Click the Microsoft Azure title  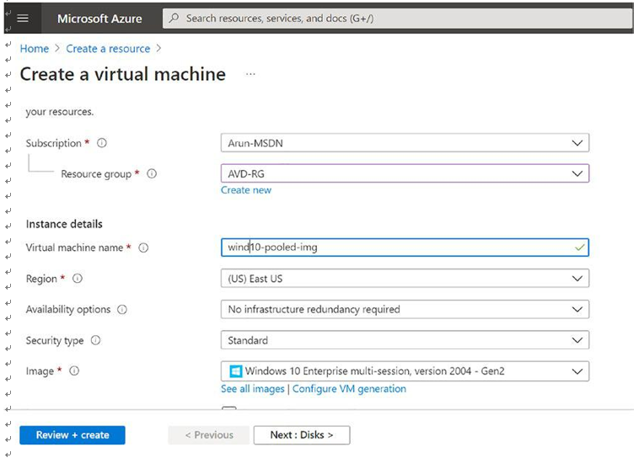(99, 19)
